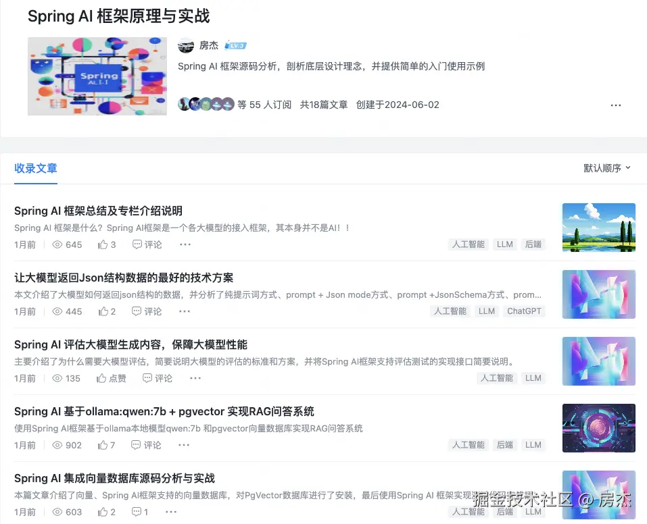Click view count 902 eye icon

(x=57, y=445)
